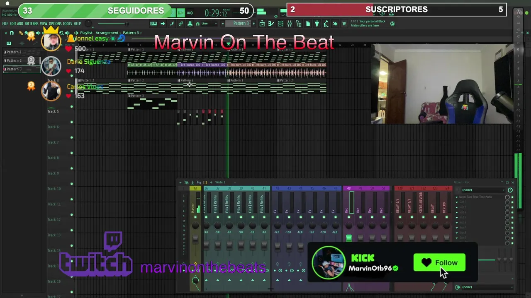Open the PATTERNS menu

pos(32,24)
